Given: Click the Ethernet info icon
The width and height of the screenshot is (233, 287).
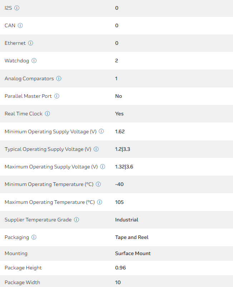Looking at the screenshot, I should click(31, 43).
